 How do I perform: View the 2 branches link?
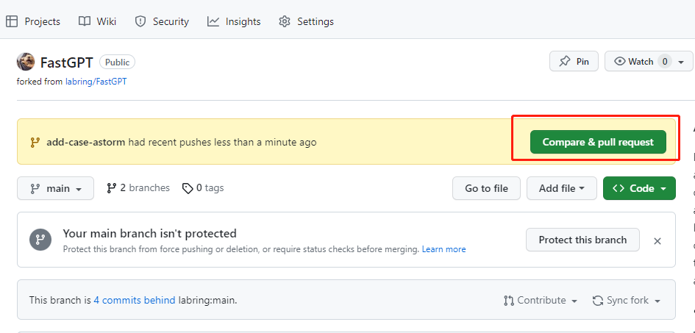[x=138, y=187]
